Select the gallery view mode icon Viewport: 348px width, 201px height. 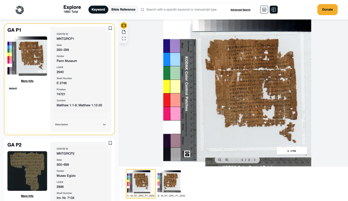coord(124,25)
